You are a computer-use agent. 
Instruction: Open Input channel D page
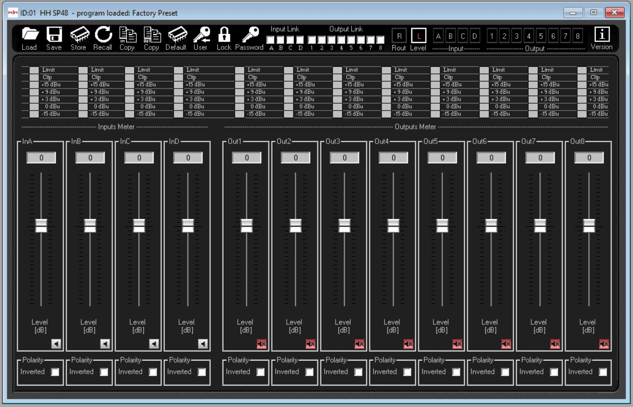click(475, 36)
